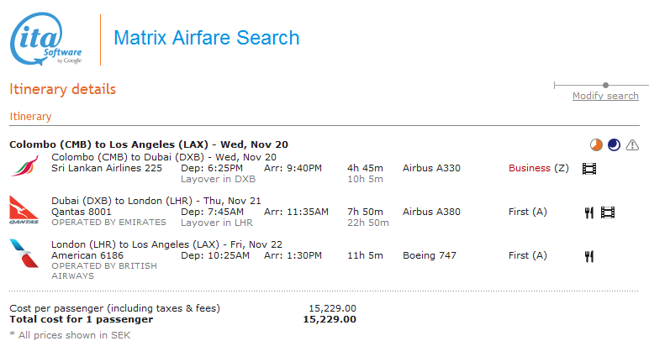The width and height of the screenshot is (649, 341).
Task: Click the blue moon overnight indicator icon
Action: 614,144
